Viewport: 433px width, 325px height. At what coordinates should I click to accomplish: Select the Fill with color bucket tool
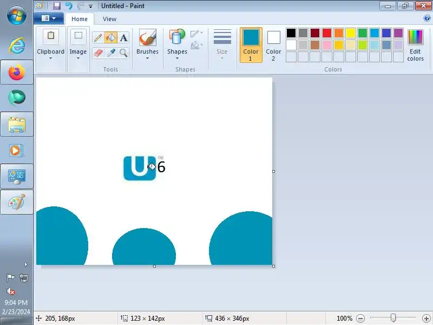[x=111, y=37]
